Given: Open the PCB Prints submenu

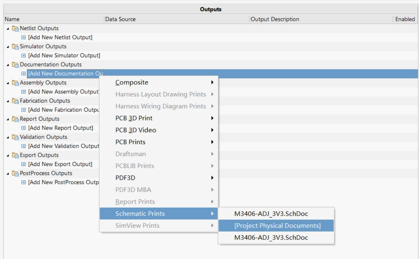Looking at the screenshot, I should pos(130,142).
